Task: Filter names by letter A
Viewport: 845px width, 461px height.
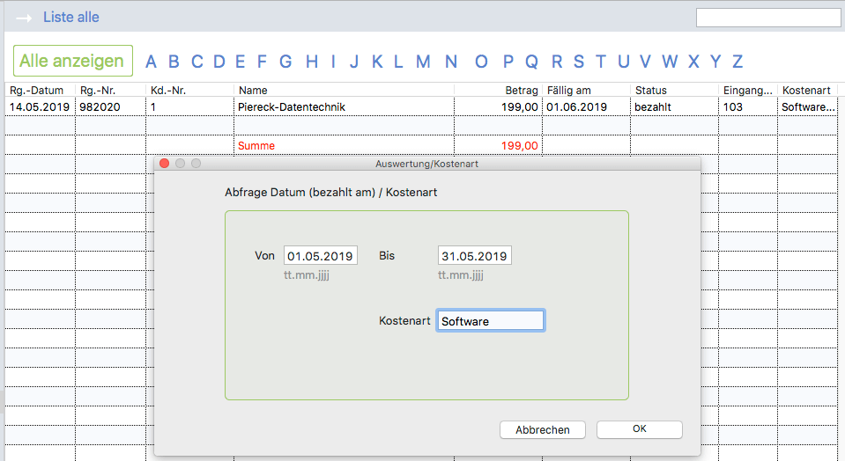Action: point(151,62)
